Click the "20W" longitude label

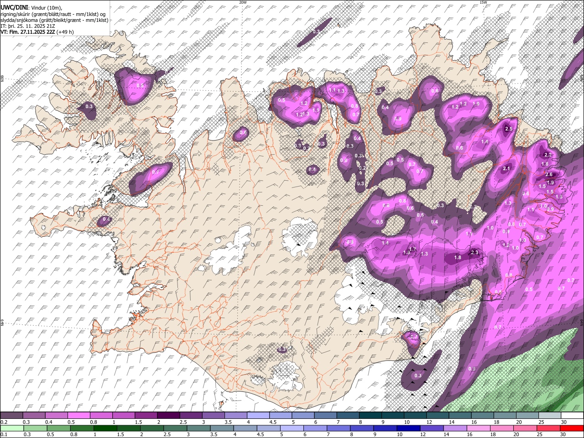(243, 2)
